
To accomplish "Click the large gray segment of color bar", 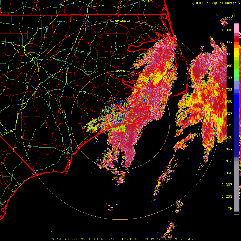I will (x=236, y=187).
